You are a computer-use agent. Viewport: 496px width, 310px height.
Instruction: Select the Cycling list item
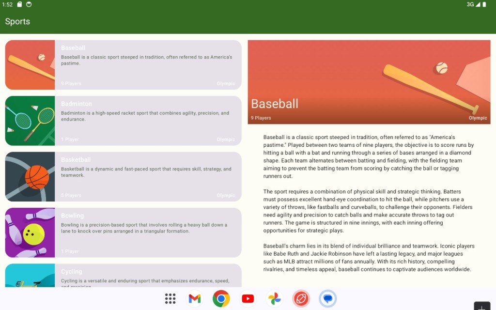point(148,276)
